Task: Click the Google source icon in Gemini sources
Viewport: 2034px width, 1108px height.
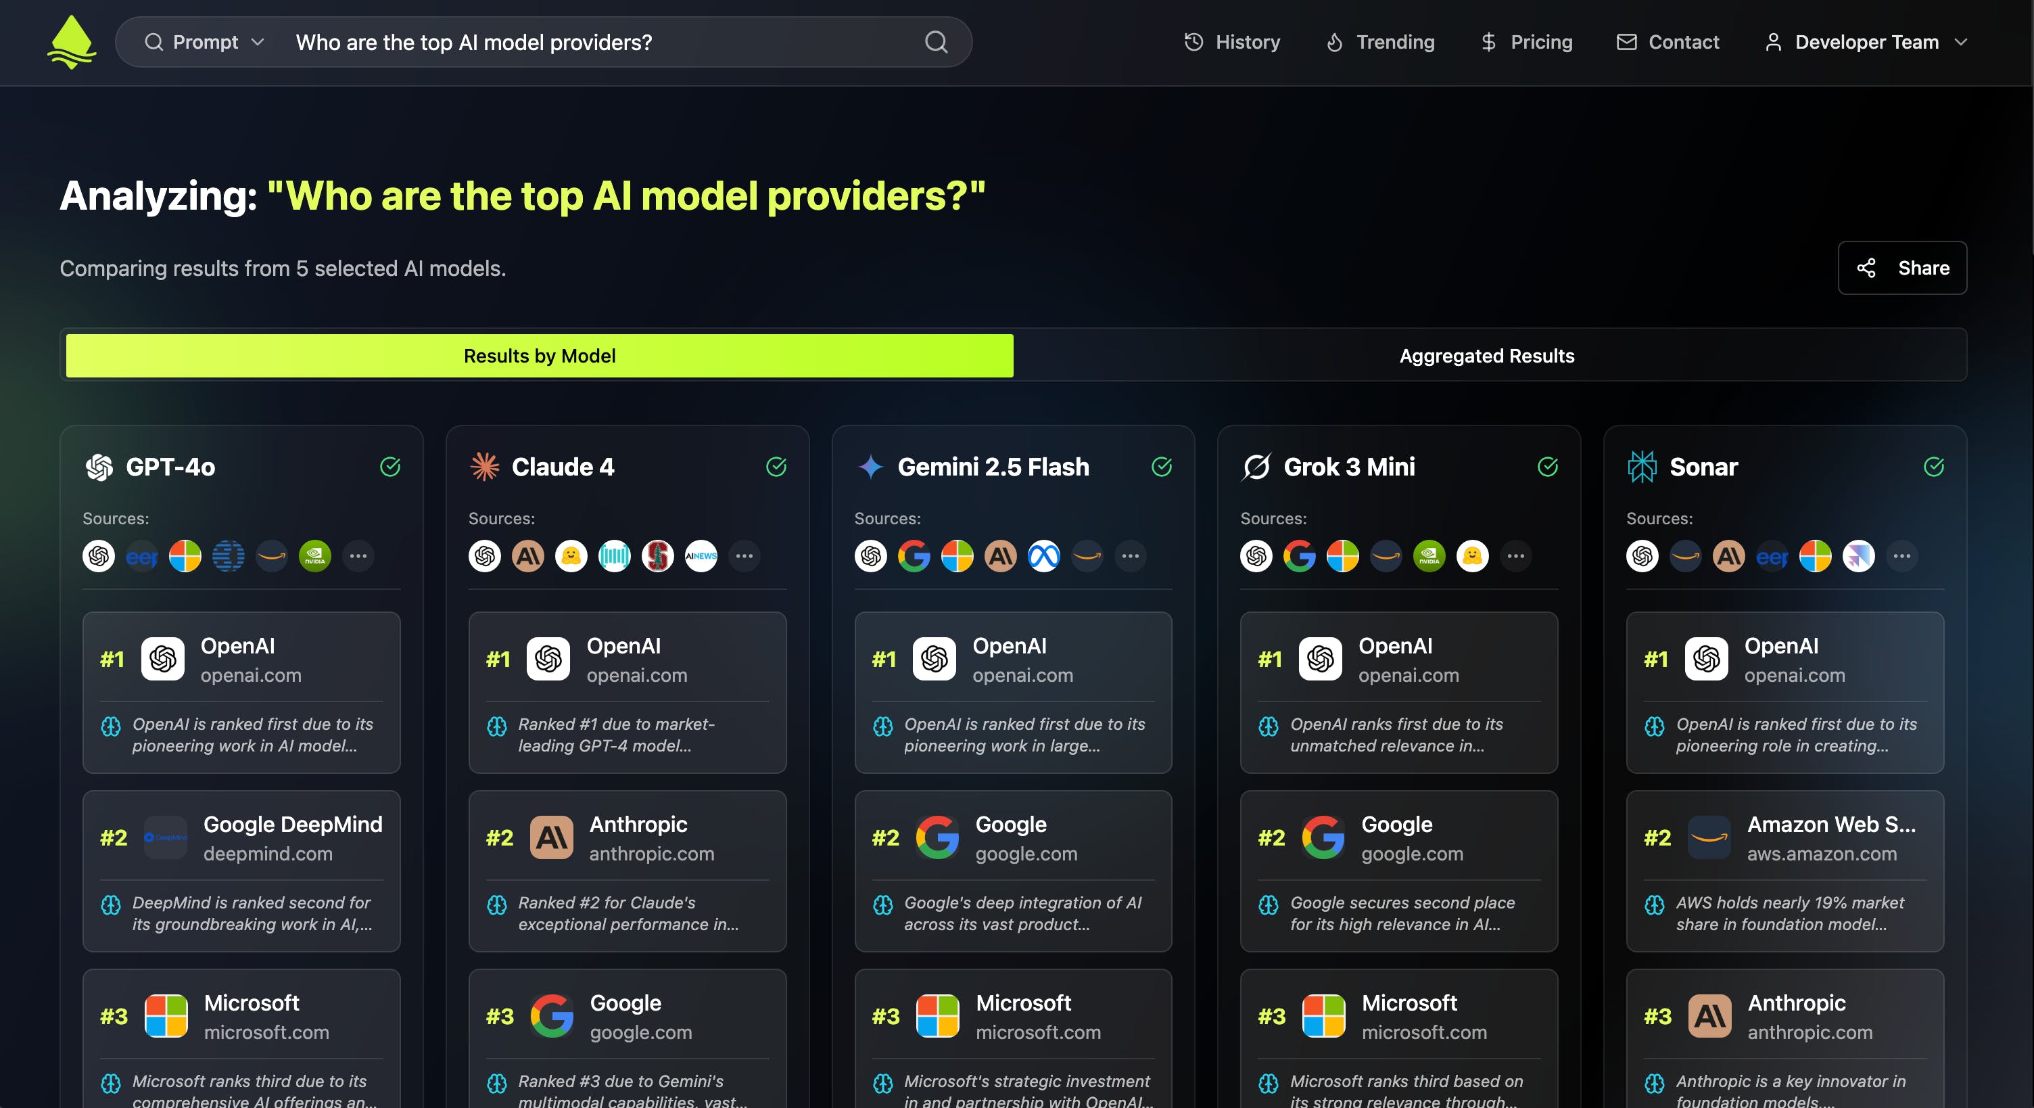Action: [914, 556]
